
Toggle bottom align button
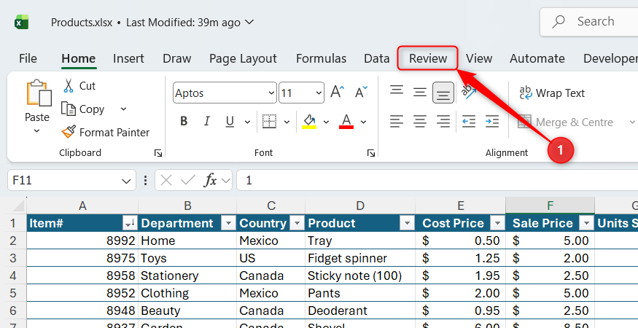443,93
